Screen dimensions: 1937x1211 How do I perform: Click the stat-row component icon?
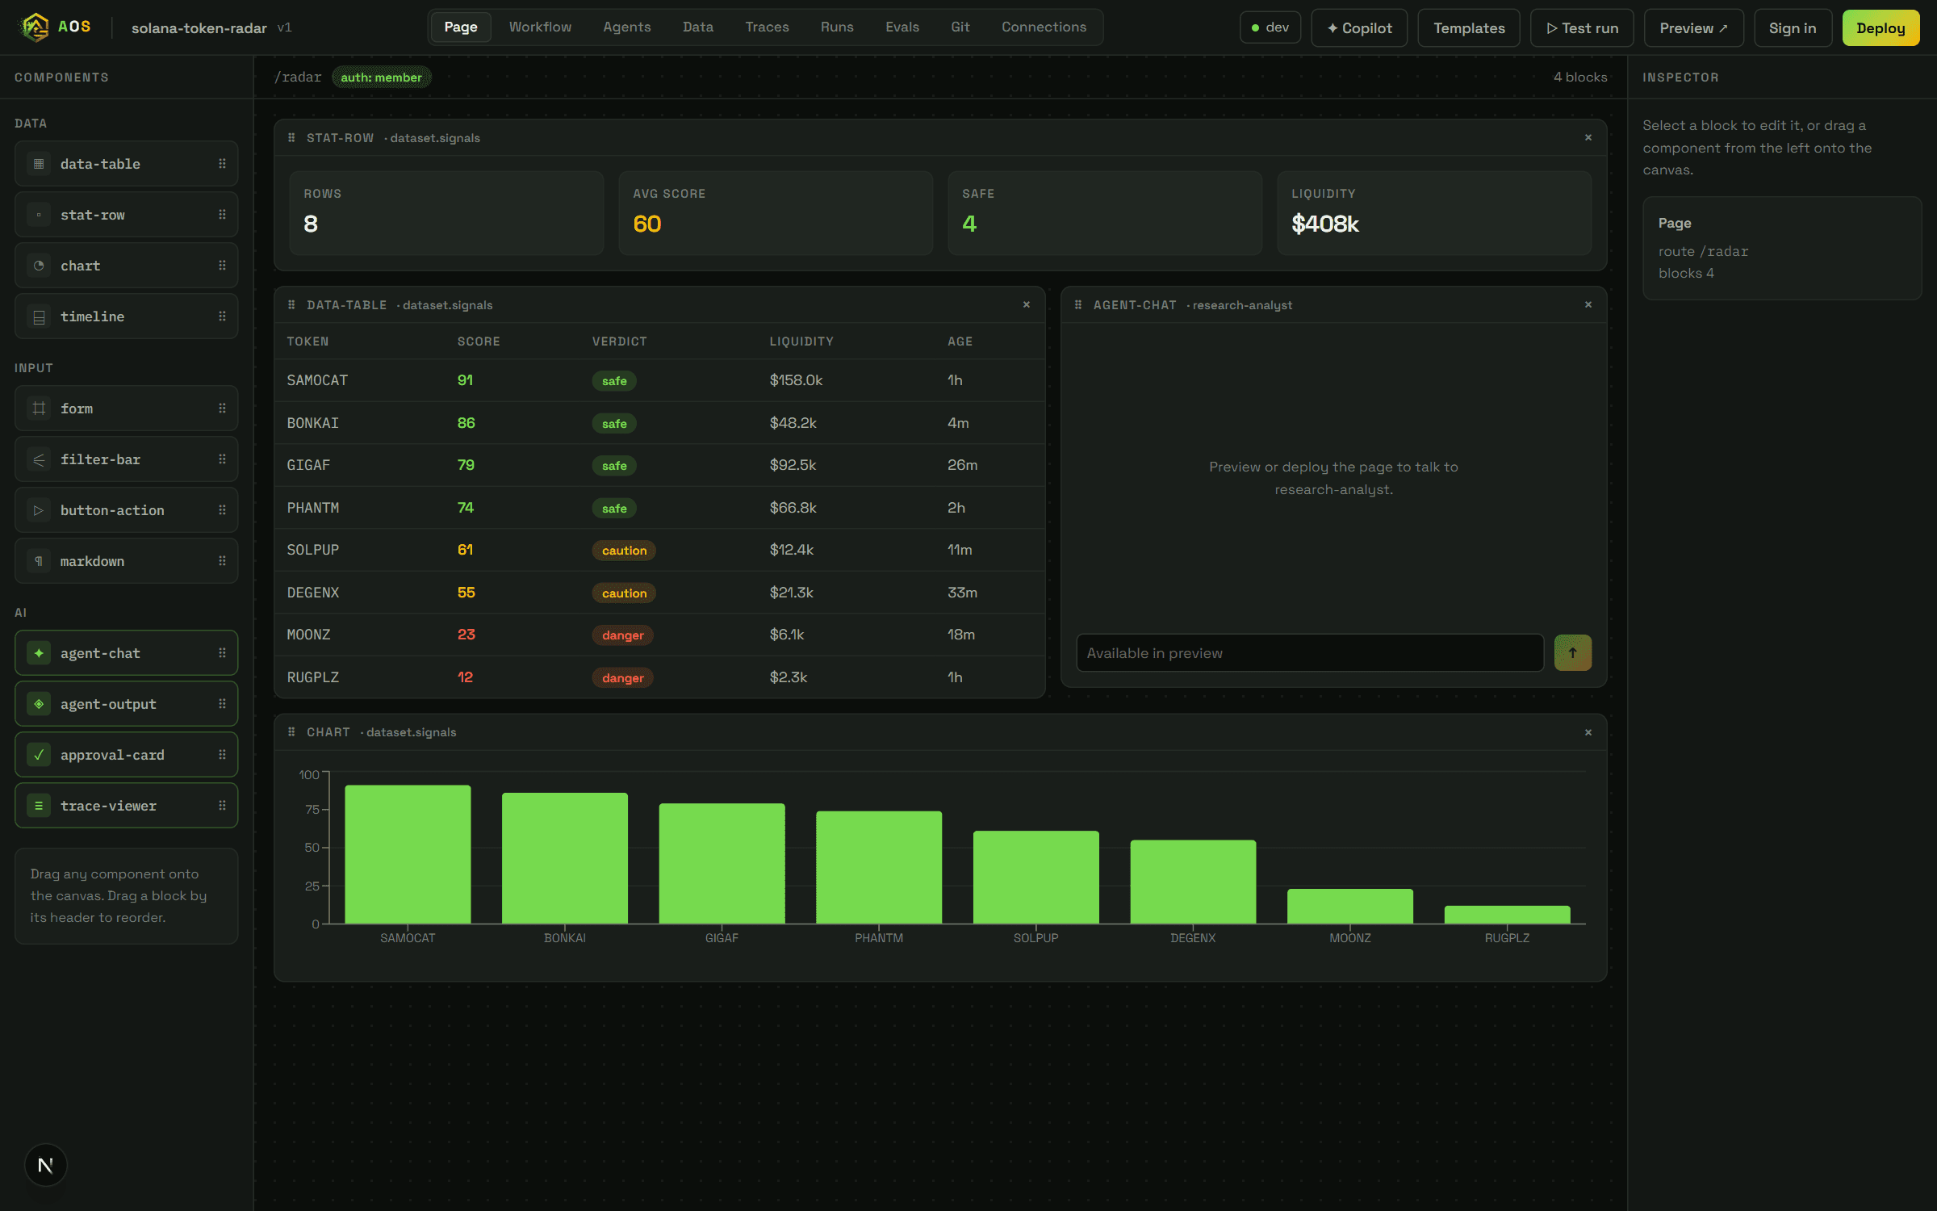(x=38, y=215)
